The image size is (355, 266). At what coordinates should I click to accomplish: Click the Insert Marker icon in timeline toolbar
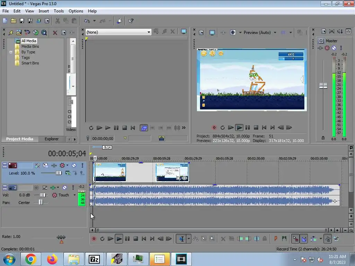click(276, 239)
